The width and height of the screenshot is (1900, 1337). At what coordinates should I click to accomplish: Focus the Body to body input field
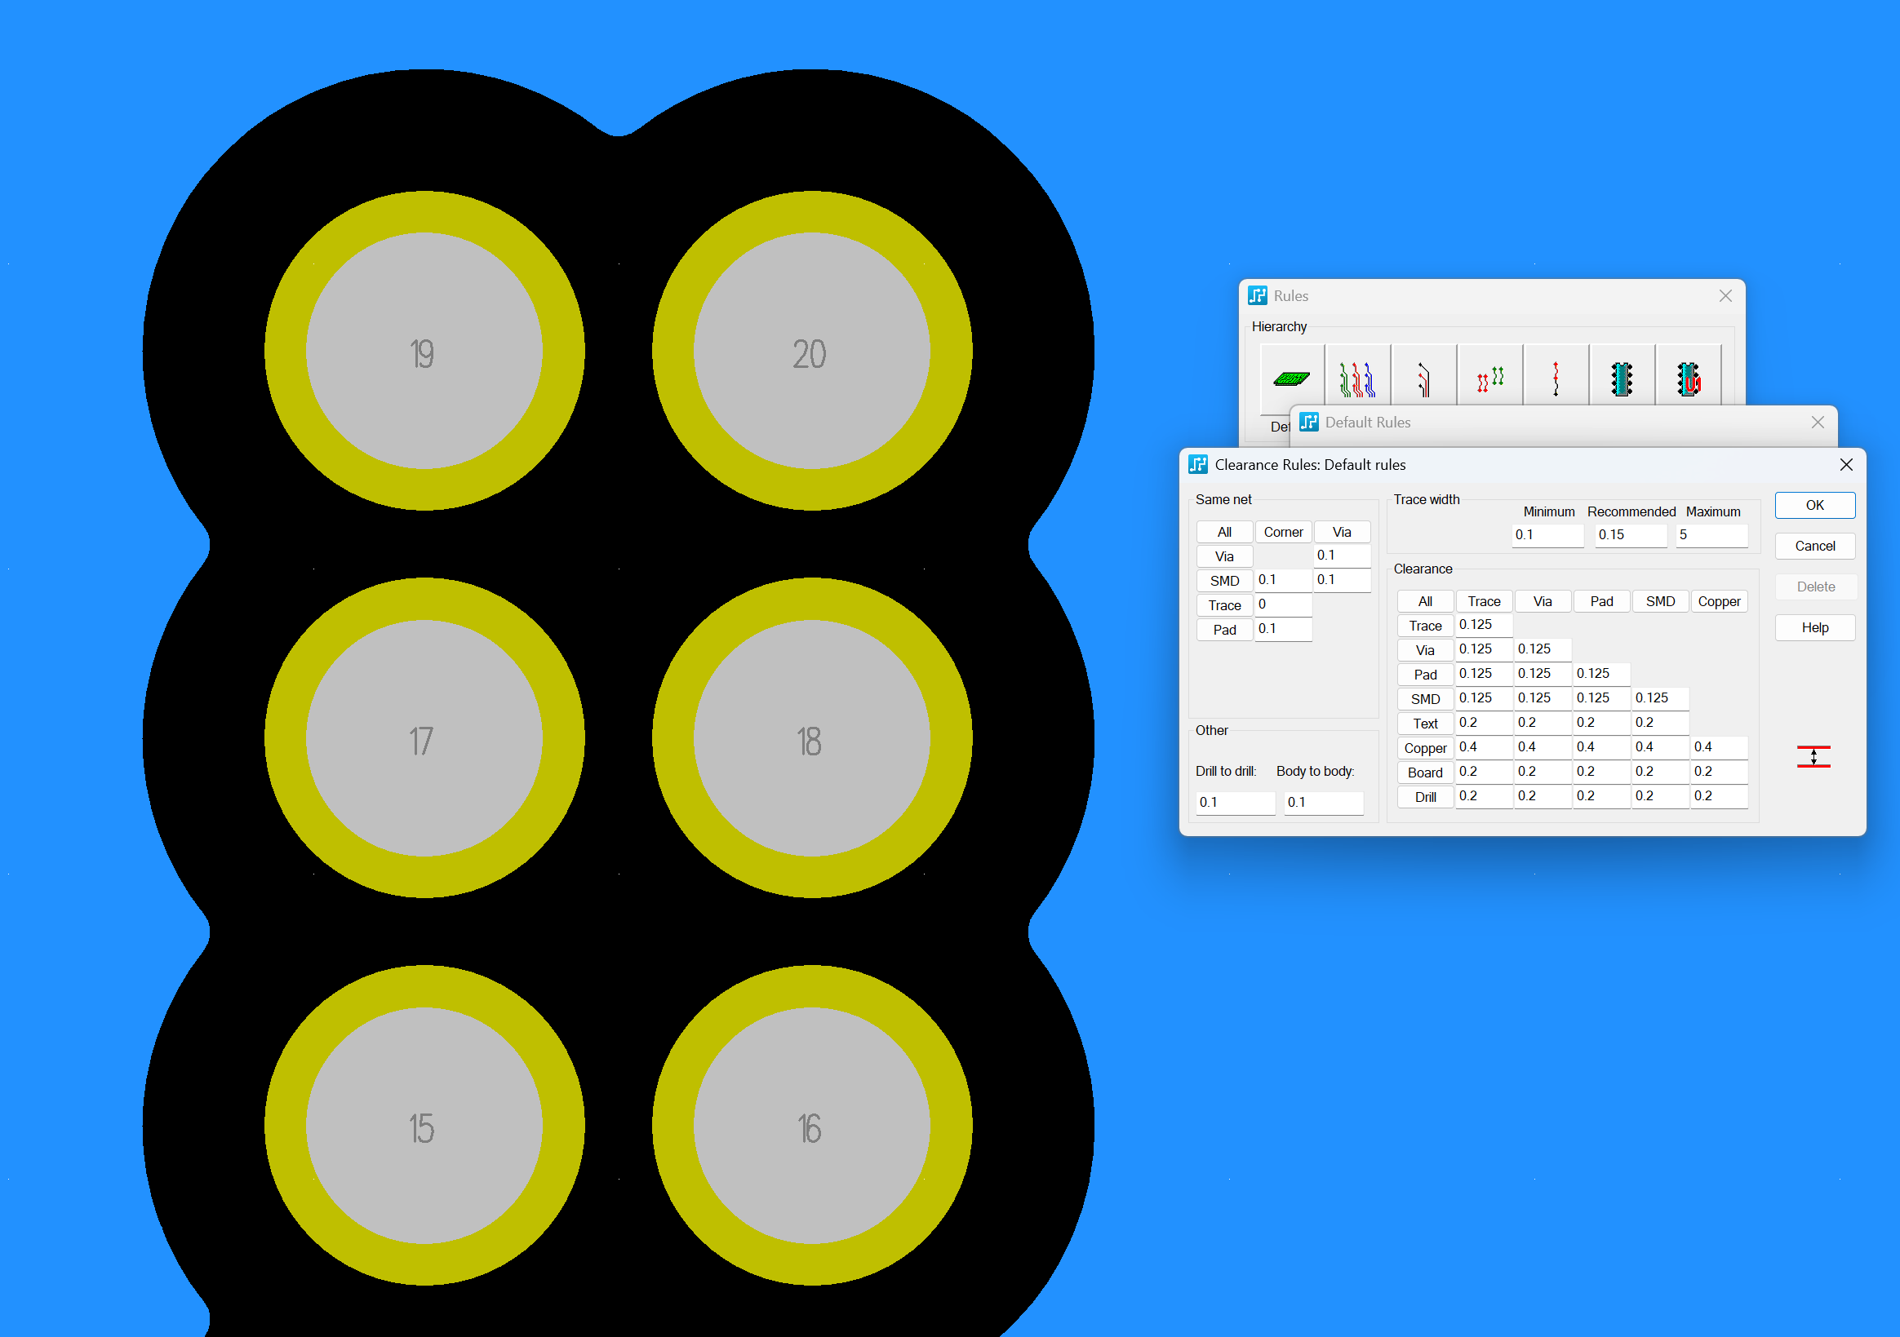pyautogui.click(x=1322, y=803)
